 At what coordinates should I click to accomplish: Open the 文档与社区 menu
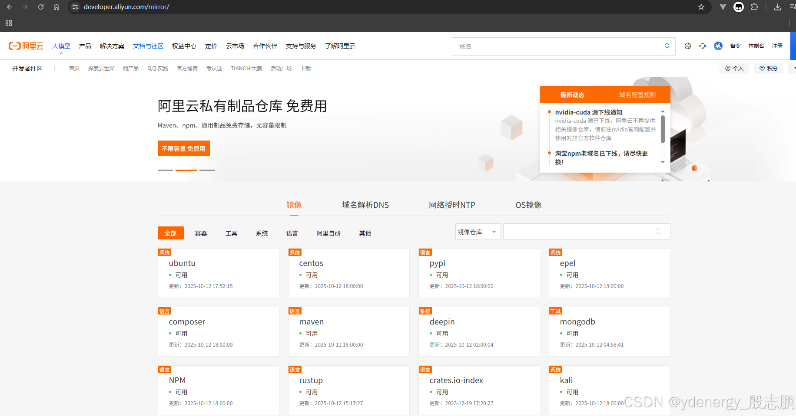click(x=148, y=46)
